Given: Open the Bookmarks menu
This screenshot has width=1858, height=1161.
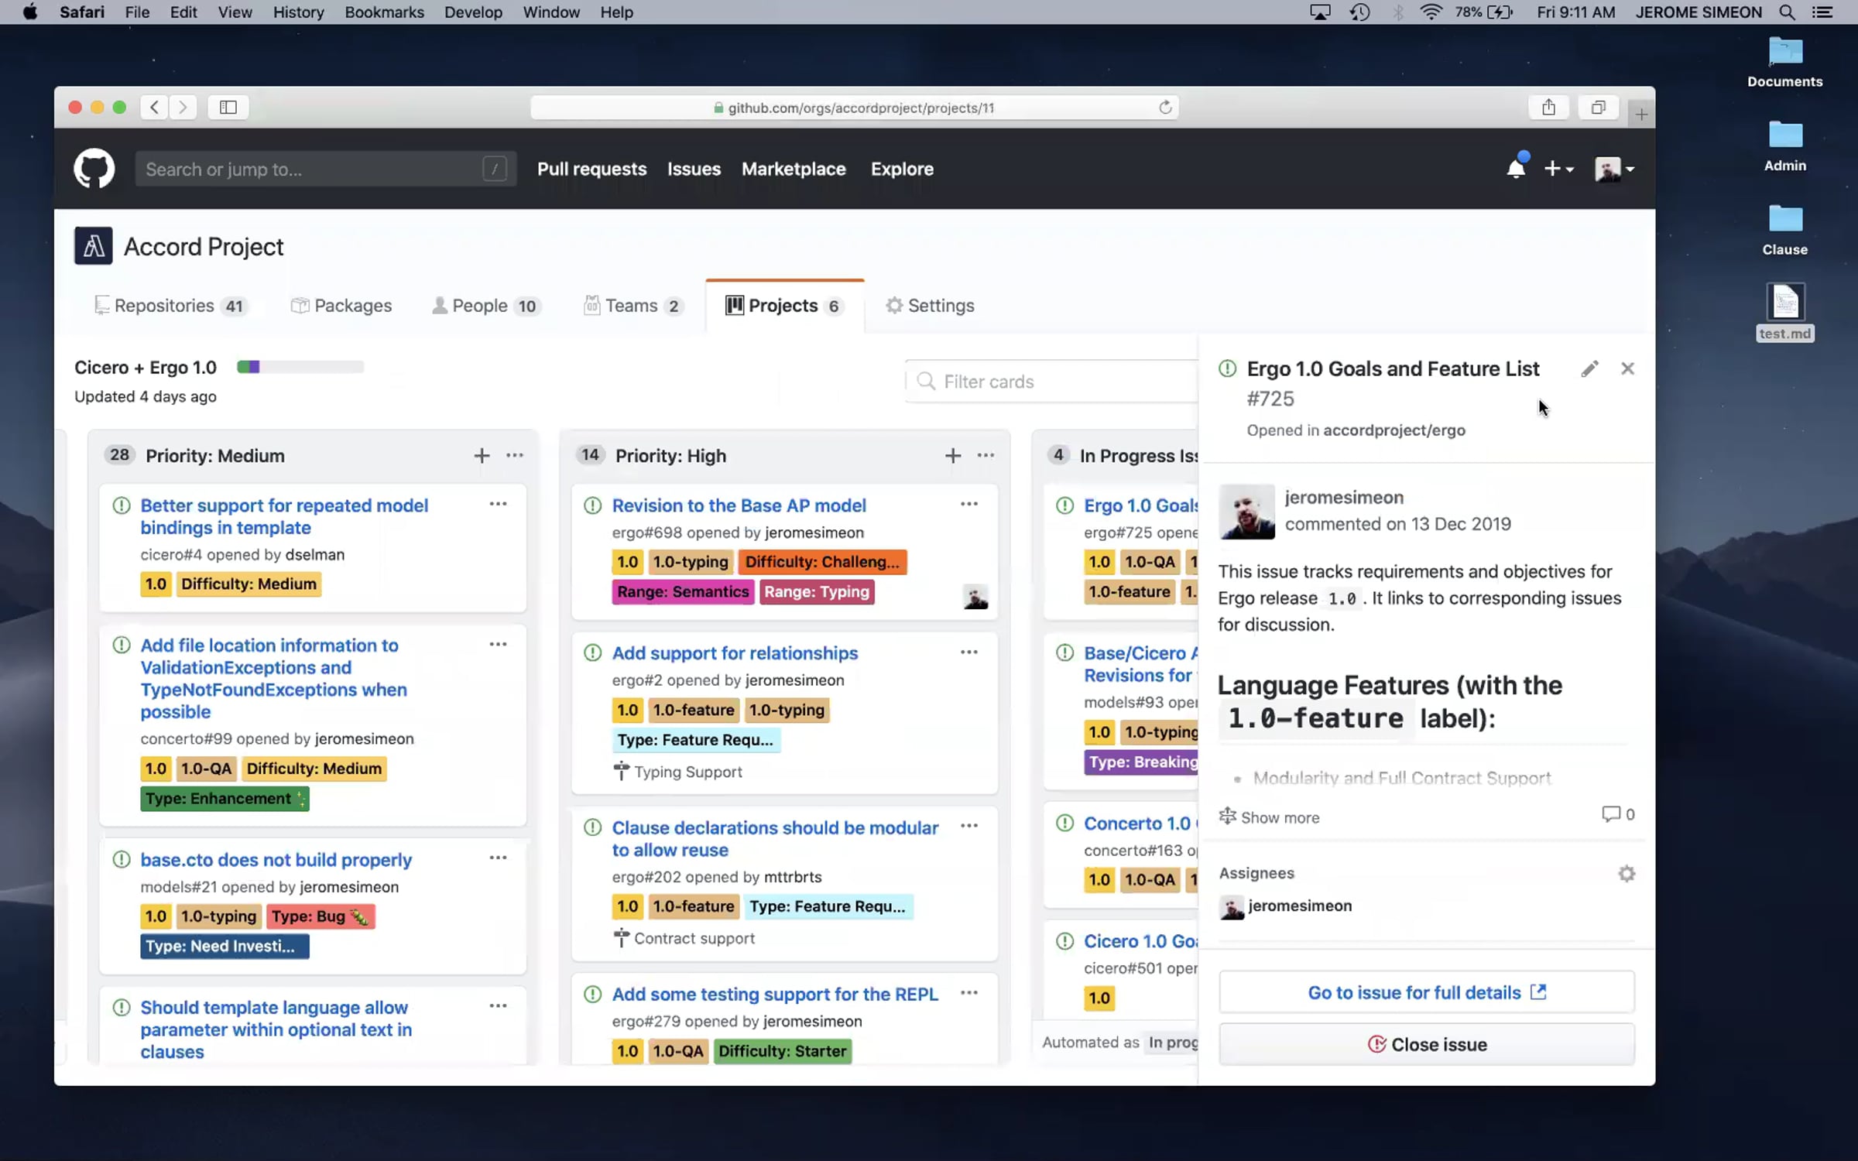Looking at the screenshot, I should click(x=384, y=12).
